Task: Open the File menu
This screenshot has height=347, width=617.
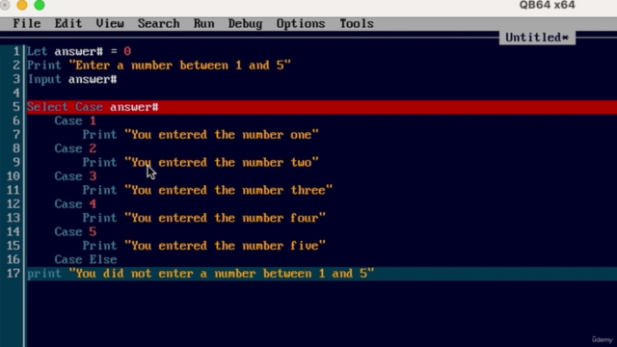Action: tap(27, 23)
